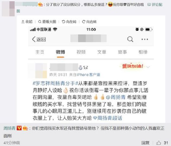Select the 视频 tab

click(x=81, y=52)
